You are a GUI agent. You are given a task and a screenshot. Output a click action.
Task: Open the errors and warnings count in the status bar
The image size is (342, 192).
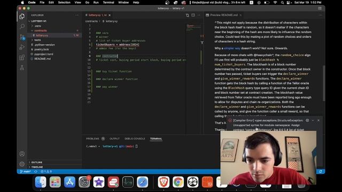tap(46, 172)
